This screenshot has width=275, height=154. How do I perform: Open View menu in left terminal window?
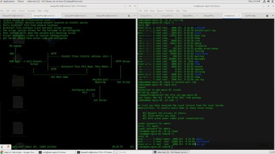(14, 11)
